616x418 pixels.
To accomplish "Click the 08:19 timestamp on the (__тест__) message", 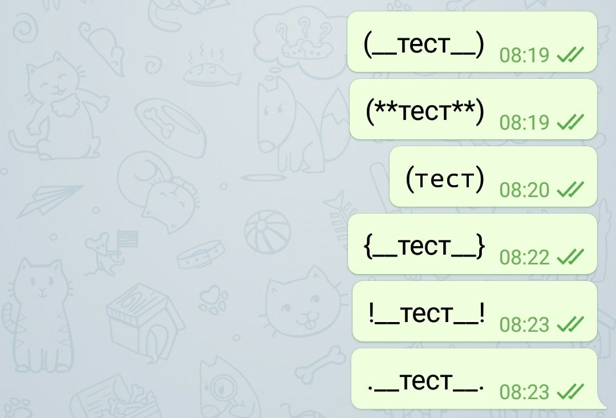I will [524, 55].
